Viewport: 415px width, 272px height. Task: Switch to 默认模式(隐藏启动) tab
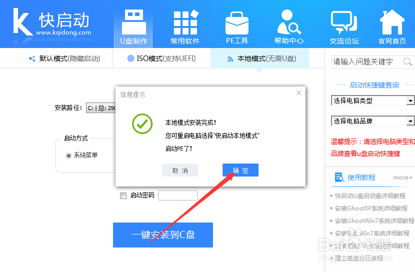65,58
